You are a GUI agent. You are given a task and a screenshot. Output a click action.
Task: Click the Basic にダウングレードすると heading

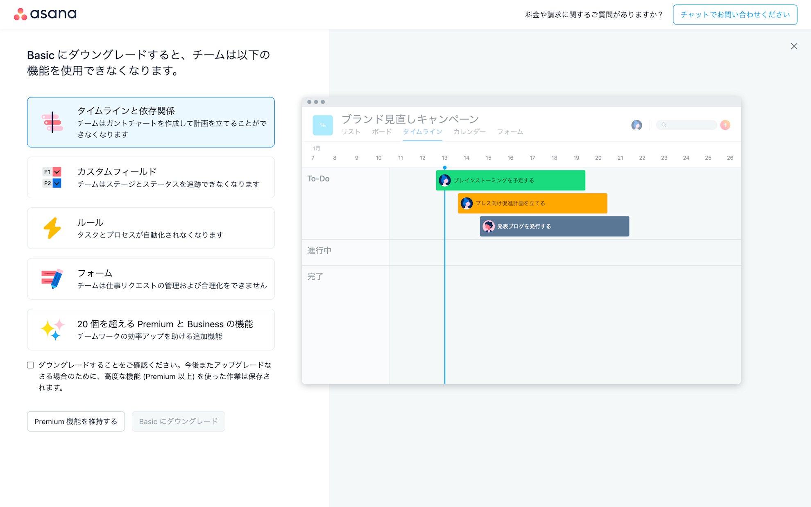pos(149,63)
